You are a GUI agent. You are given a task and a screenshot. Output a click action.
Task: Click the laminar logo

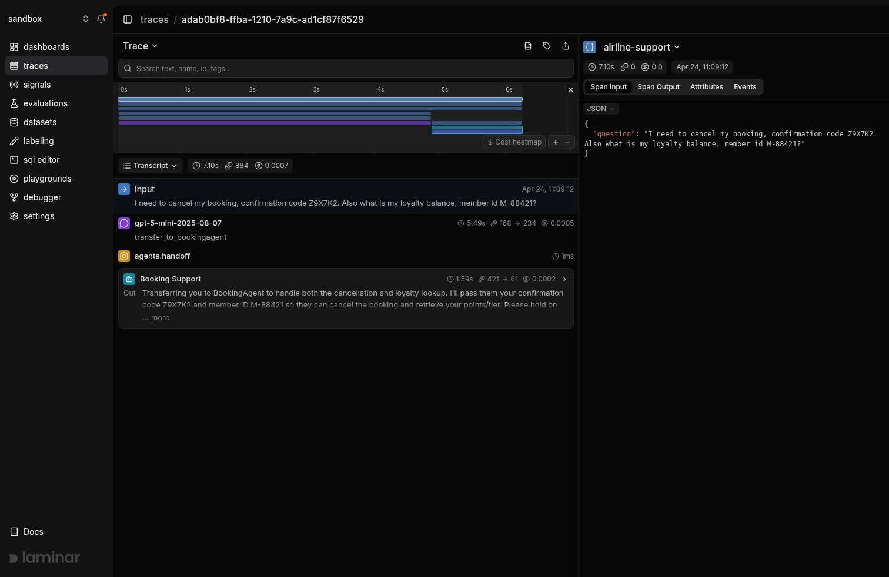tap(45, 558)
